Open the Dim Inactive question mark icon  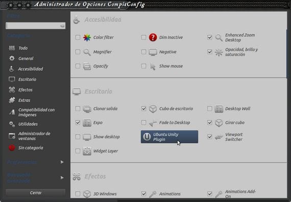click(153, 37)
